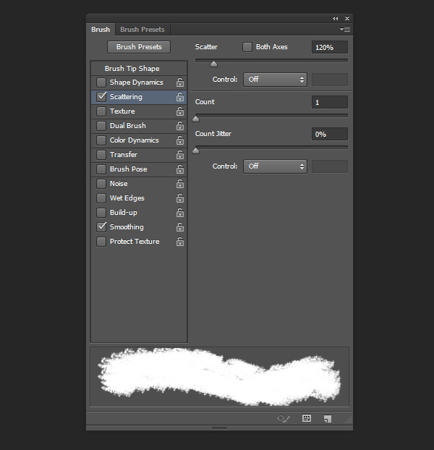This screenshot has width=434, height=450.
Task: Lock the Noise attribute
Action: tap(180, 184)
